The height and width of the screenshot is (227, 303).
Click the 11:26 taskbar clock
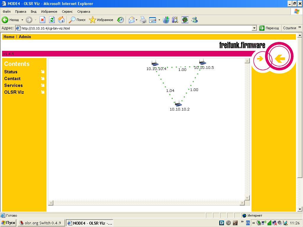pos(295,223)
